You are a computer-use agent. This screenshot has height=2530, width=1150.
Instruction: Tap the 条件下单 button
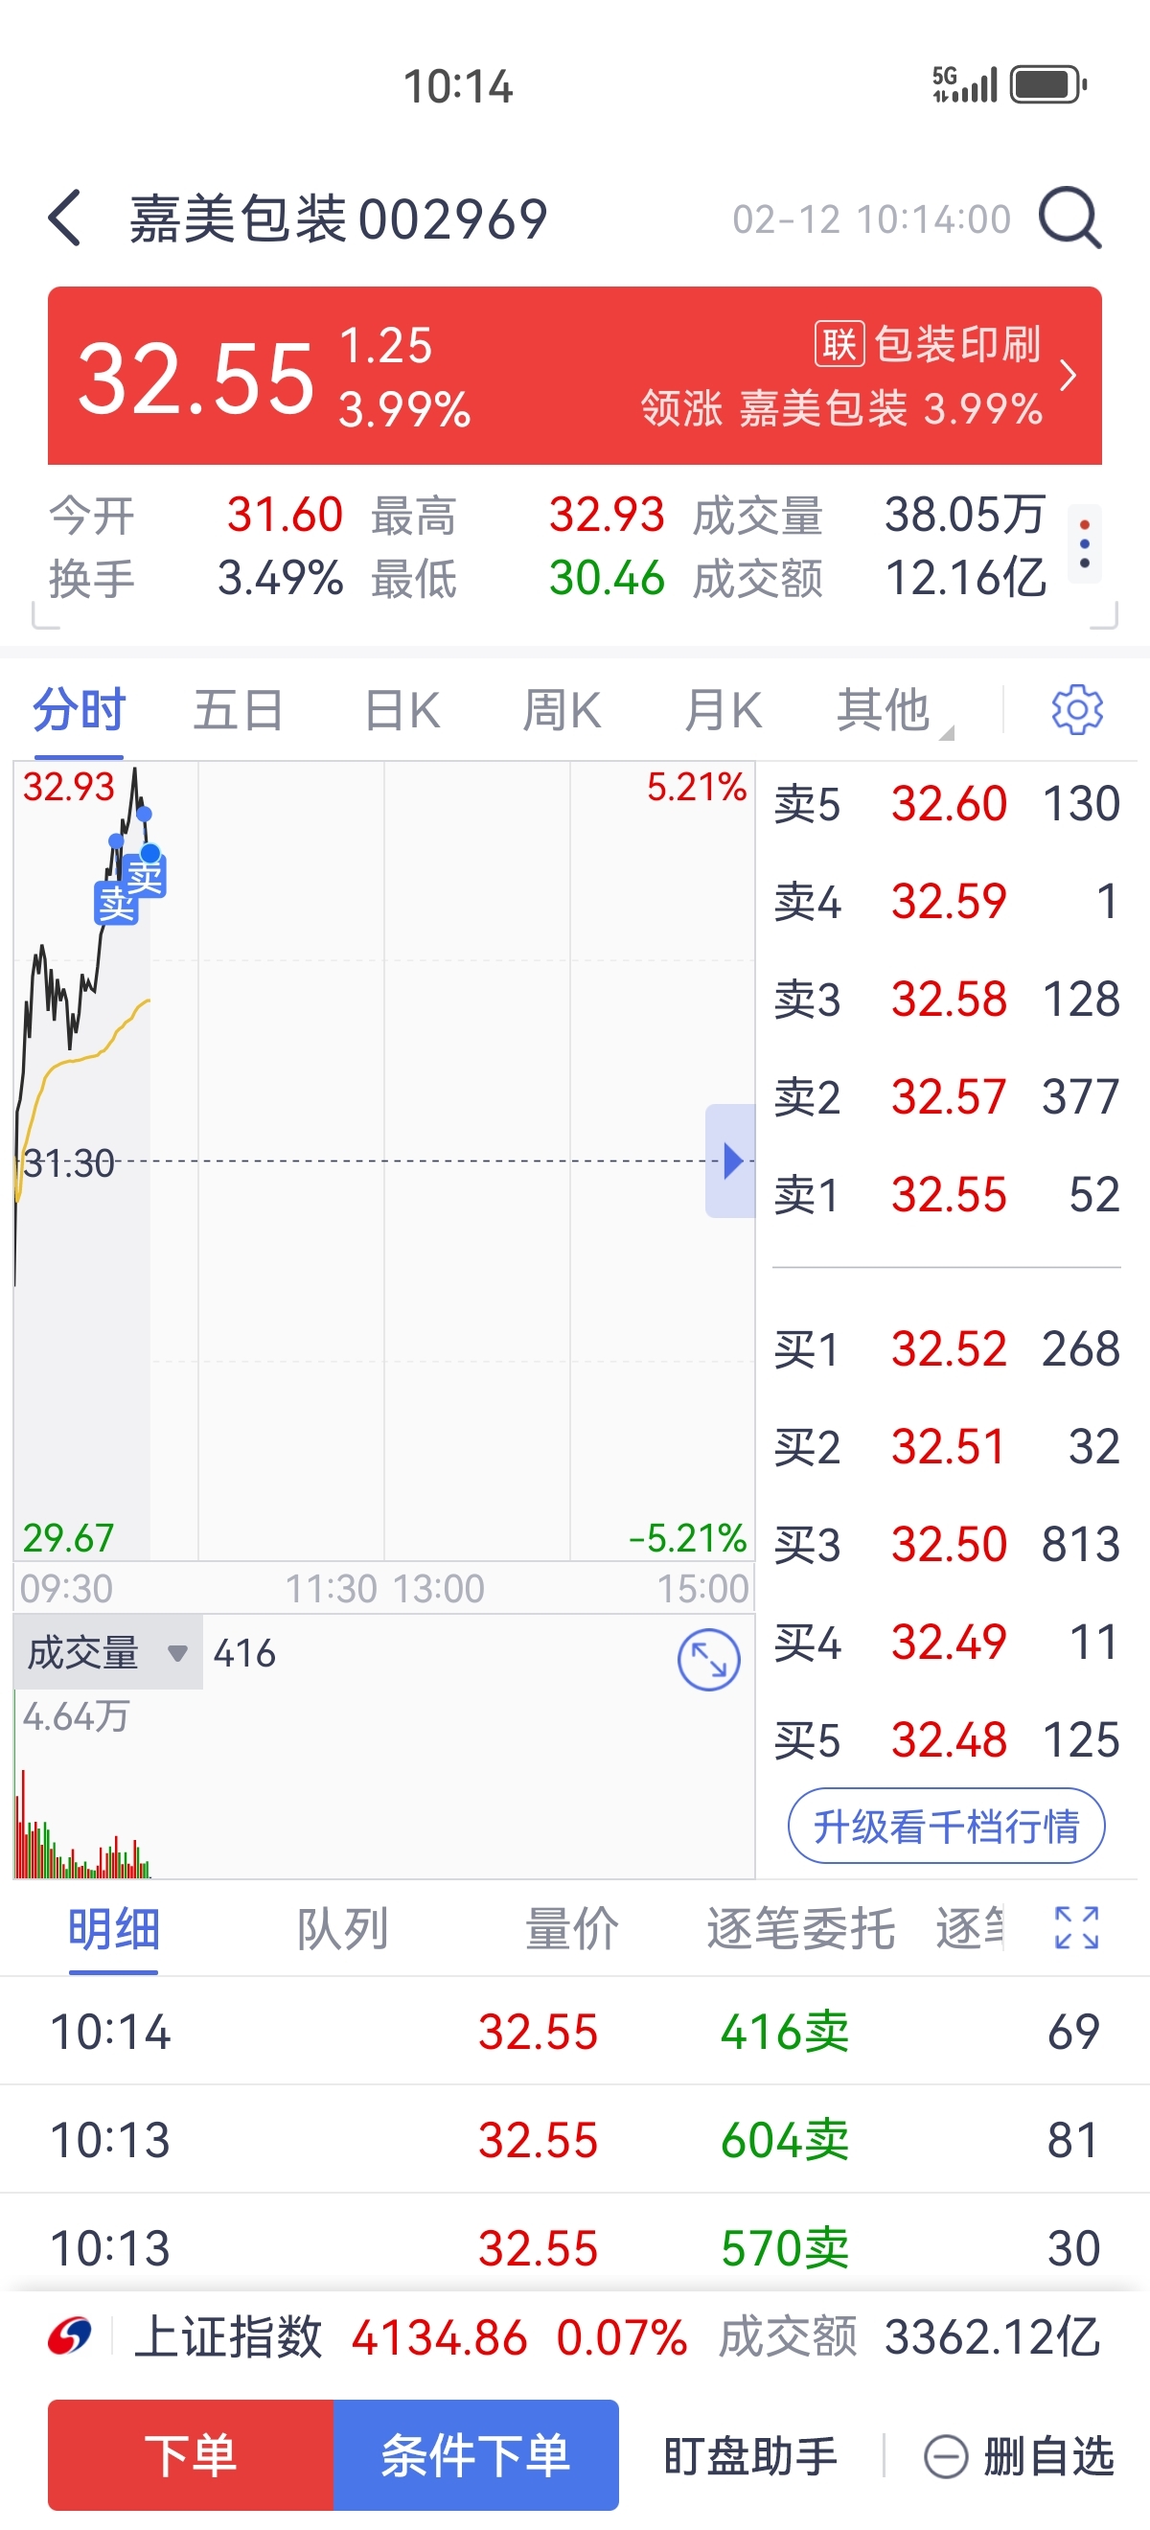tap(475, 2454)
